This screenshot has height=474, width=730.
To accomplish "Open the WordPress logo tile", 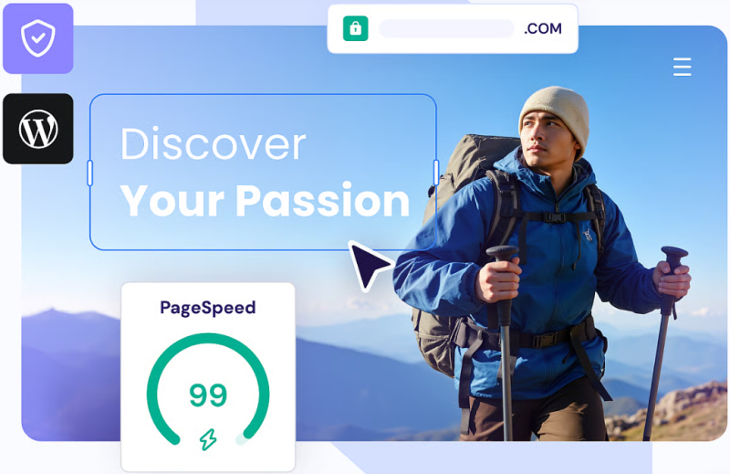I will point(38,129).
